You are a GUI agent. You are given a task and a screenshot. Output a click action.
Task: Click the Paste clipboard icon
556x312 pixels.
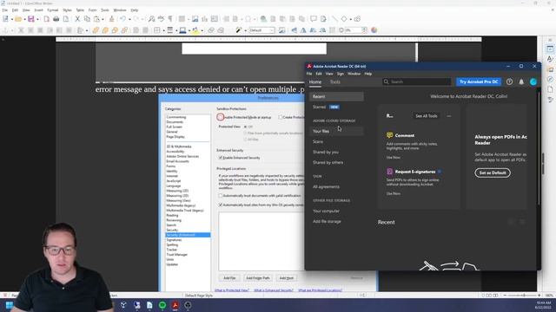pos(96,19)
